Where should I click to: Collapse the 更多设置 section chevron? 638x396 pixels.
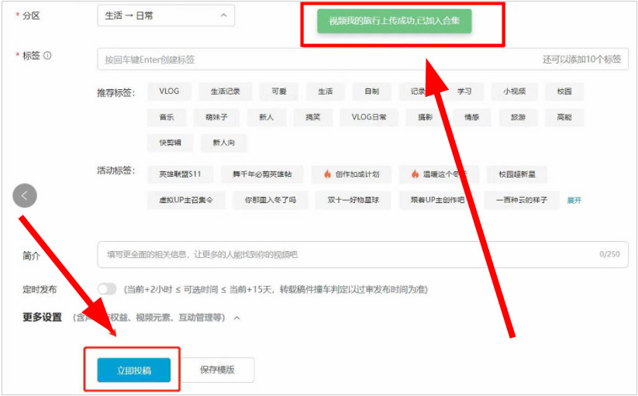point(236,318)
